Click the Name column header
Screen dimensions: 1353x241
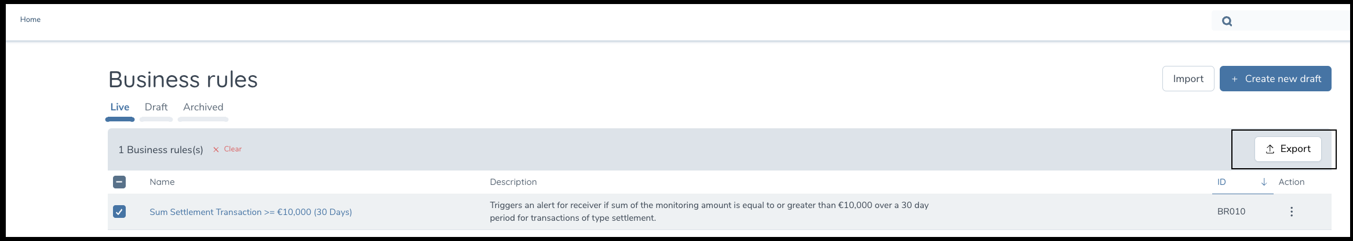coord(162,182)
